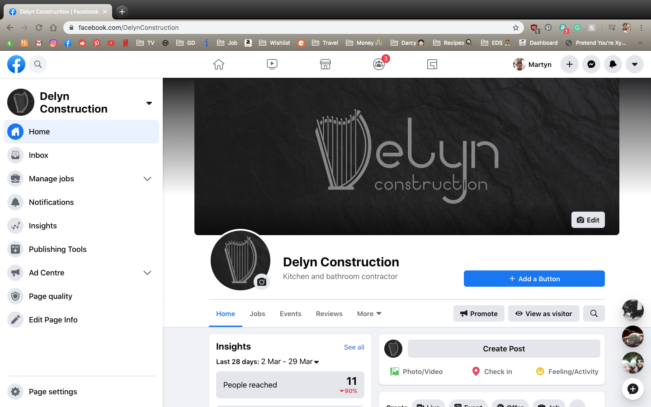
Task: Open the account dropdown arrow
Action: point(635,64)
